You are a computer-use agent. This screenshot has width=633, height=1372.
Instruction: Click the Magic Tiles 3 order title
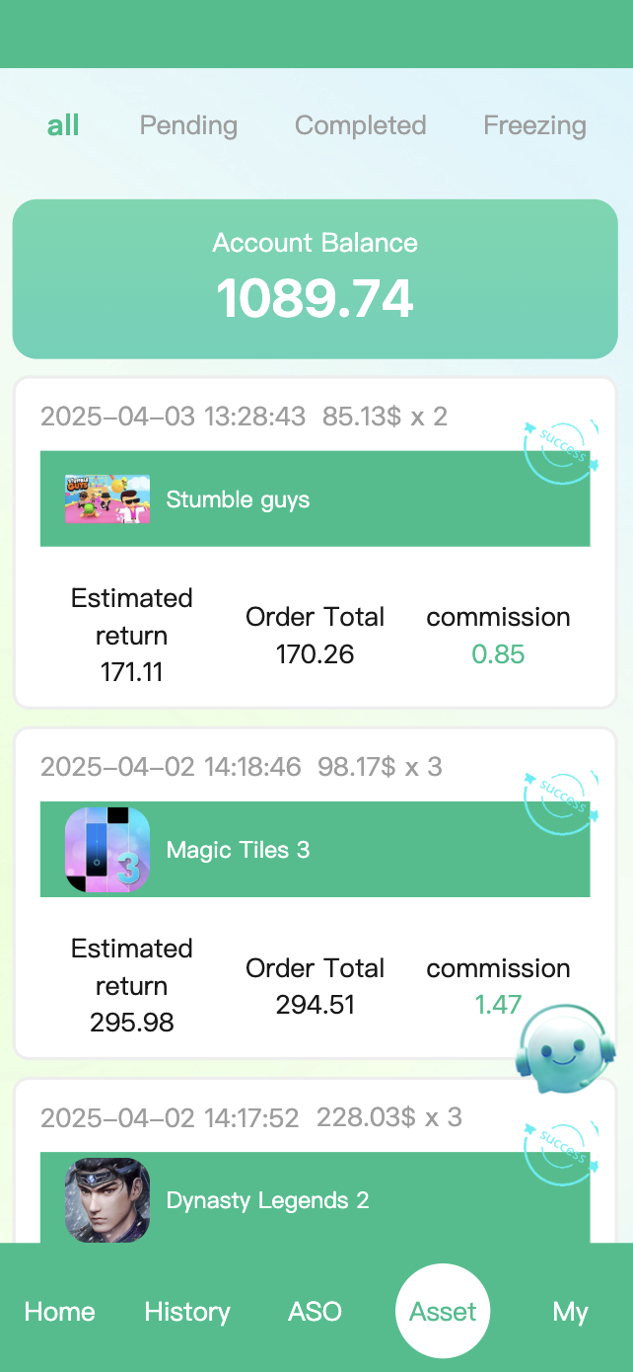click(x=238, y=851)
